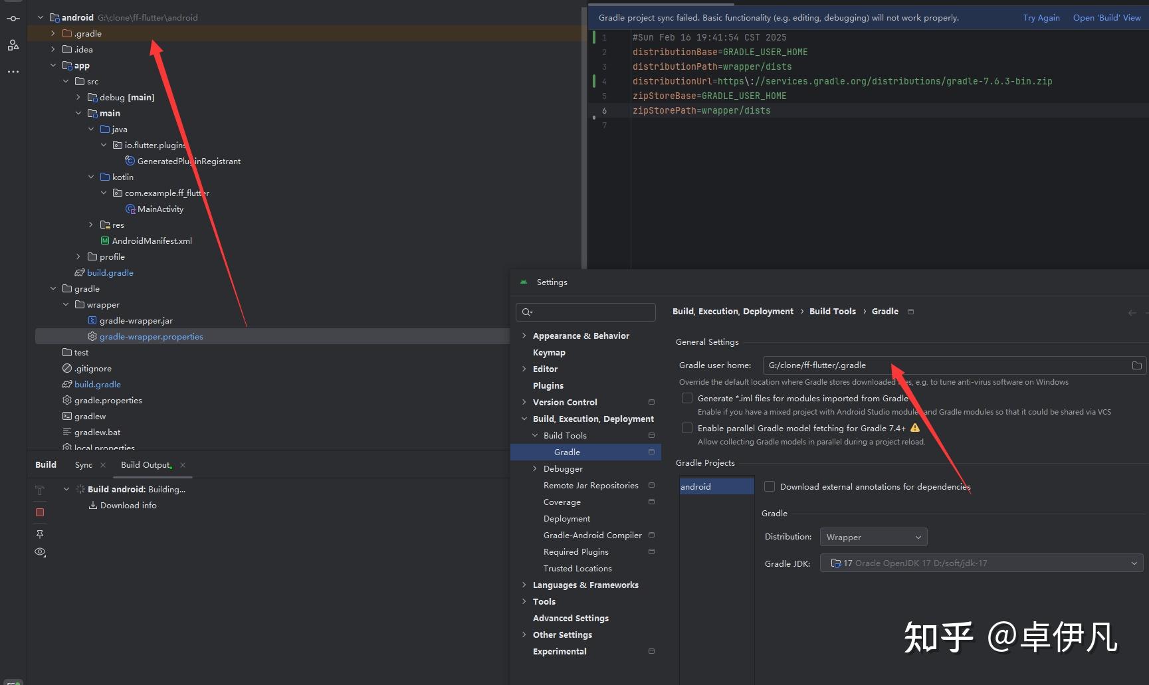This screenshot has width=1149, height=685.
Task: Click the Settings search field
Action: point(586,312)
